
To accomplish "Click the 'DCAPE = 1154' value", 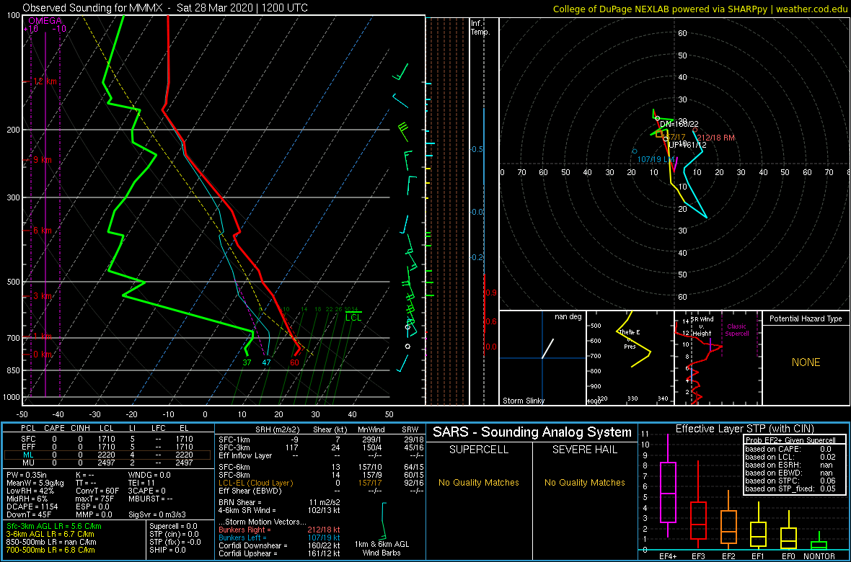I will tap(31, 508).
